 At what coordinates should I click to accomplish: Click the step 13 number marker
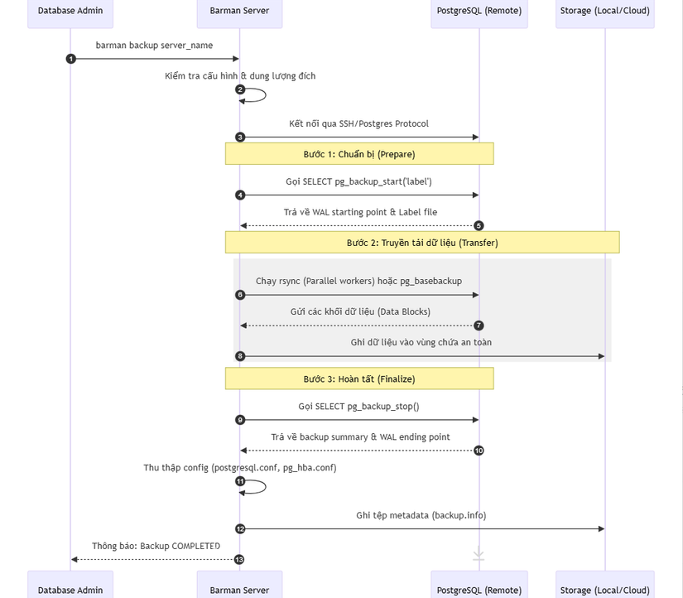240,559
